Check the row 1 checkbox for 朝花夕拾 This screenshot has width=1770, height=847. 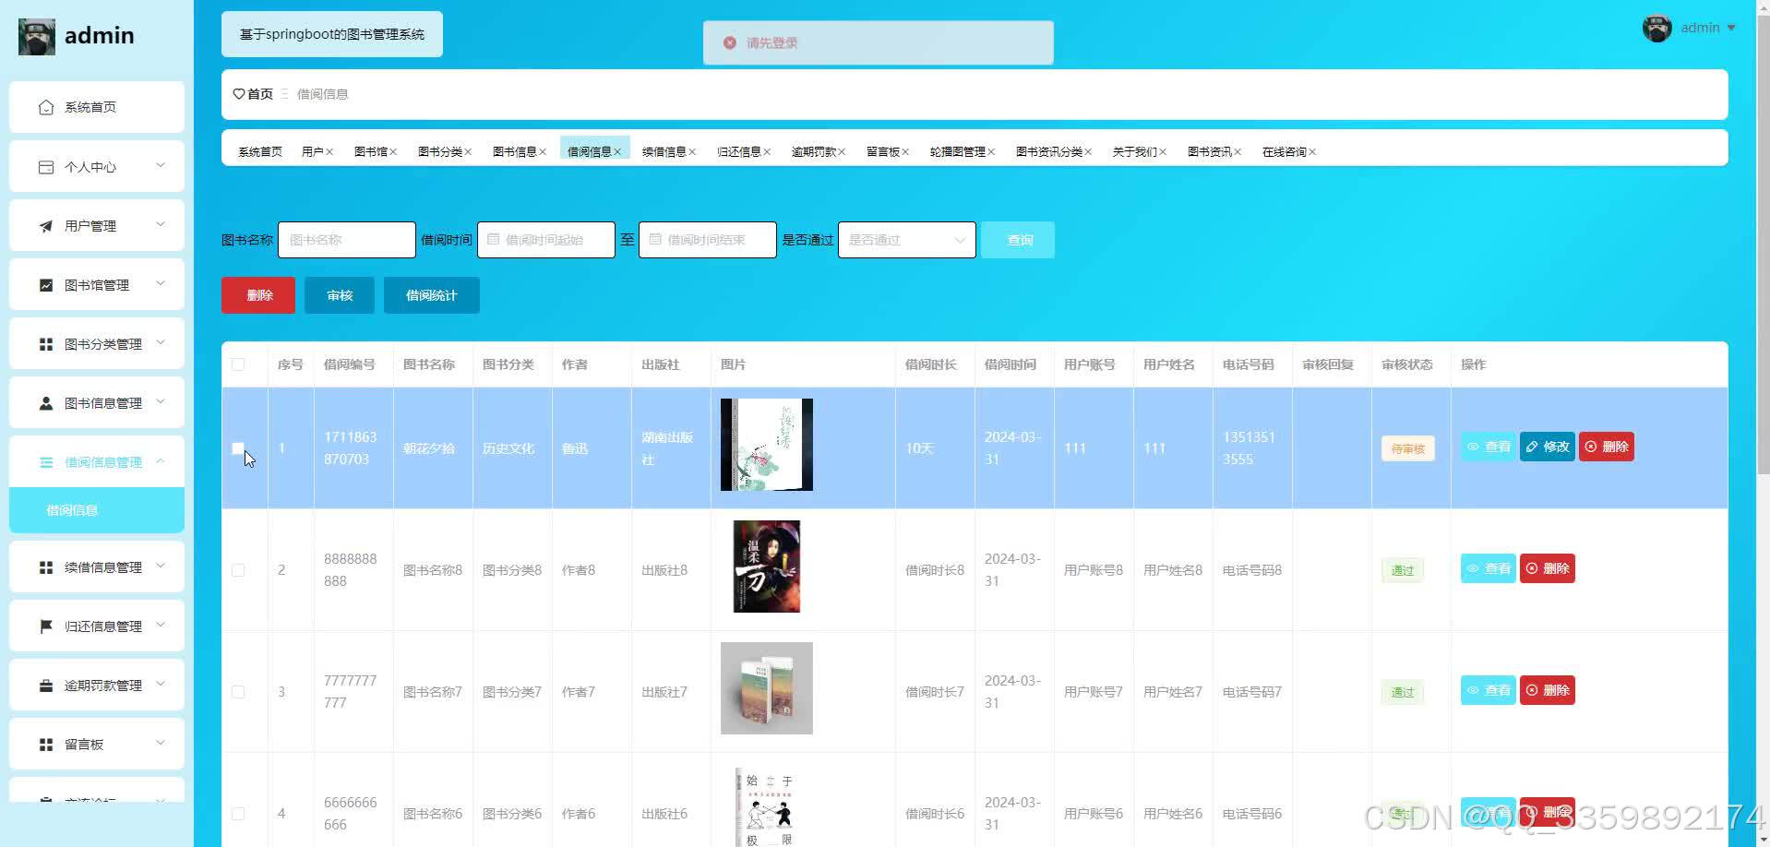pos(238,448)
